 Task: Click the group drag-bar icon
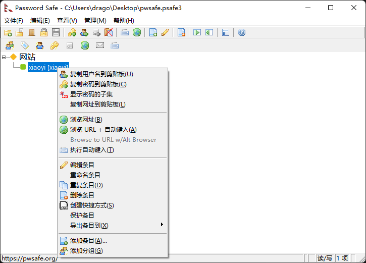(10, 45)
